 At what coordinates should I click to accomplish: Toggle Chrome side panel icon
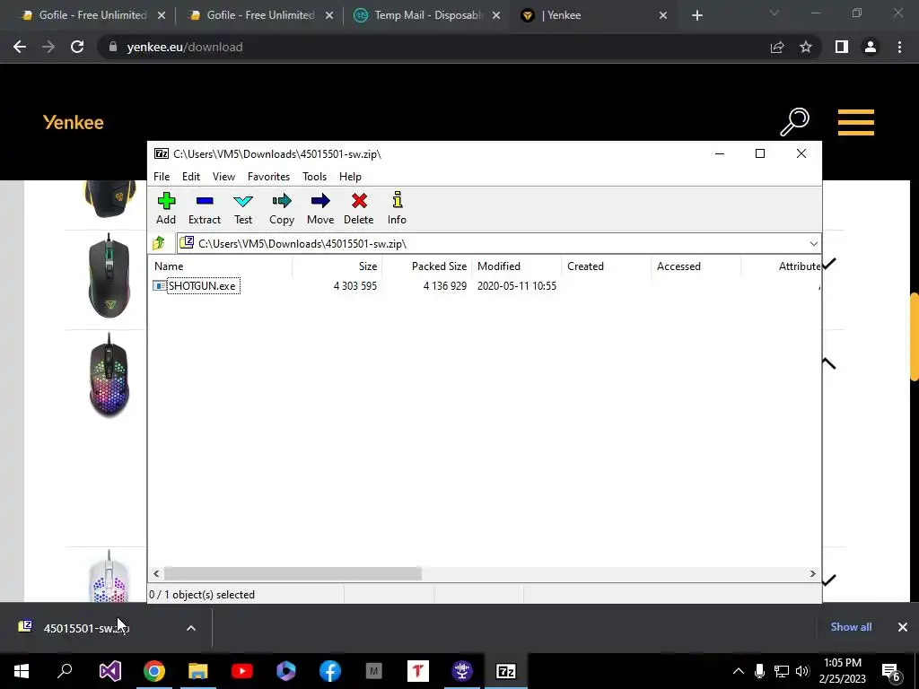click(x=842, y=47)
